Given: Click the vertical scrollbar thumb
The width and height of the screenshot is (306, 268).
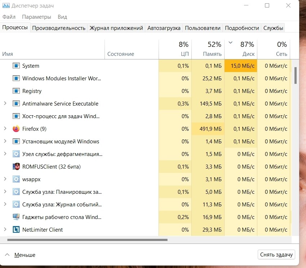Looking at the screenshot, I should pyautogui.click(x=296, y=76).
